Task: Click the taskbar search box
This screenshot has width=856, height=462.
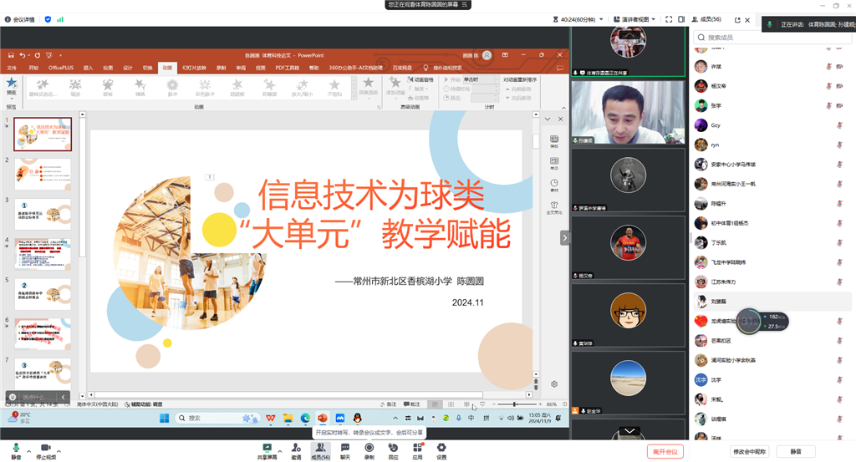Action: click(x=217, y=418)
